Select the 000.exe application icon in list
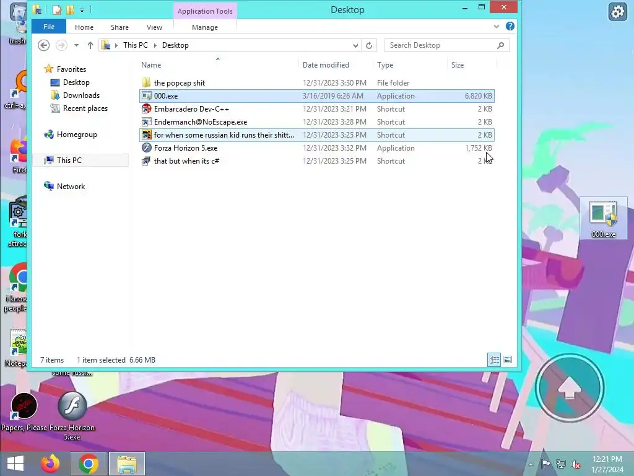This screenshot has width=634, height=476. [x=146, y=96]
